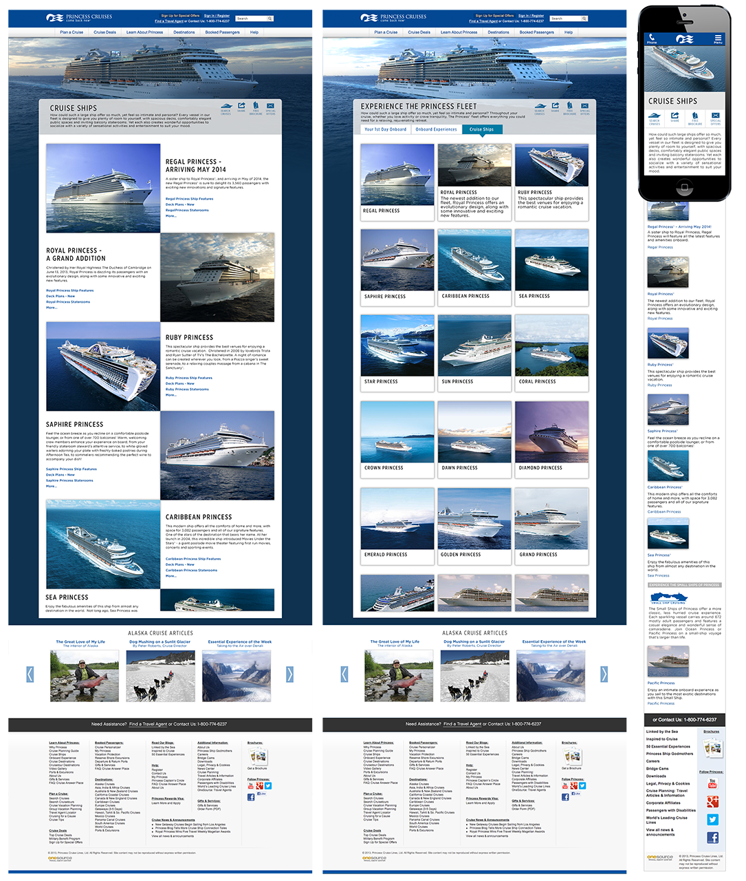The height and width of the screenshot is (881, 746).
Task: Open the hamburger Menu in the mobile mockup
Action: coord(718,39)
